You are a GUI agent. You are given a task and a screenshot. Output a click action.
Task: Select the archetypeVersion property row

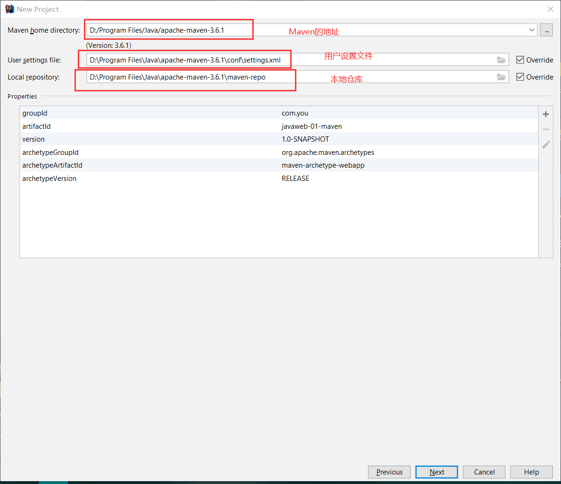[x=279, y=178]
